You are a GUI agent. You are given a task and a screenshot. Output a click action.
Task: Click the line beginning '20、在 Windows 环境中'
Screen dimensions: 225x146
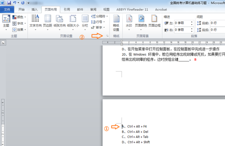[173, 54]
